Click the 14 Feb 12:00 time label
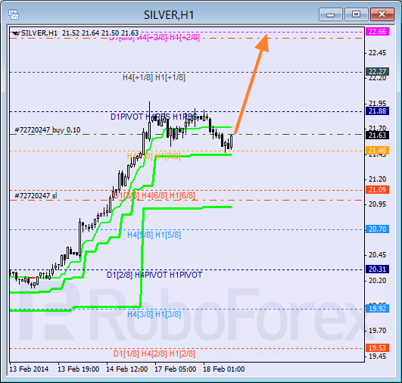Image resolution: width=402 pixels, height=383 pixels. [x=127, y=369]
